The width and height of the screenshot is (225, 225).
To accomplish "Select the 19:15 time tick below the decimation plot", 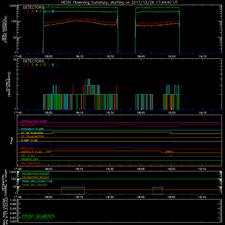I will click(202, 197).
